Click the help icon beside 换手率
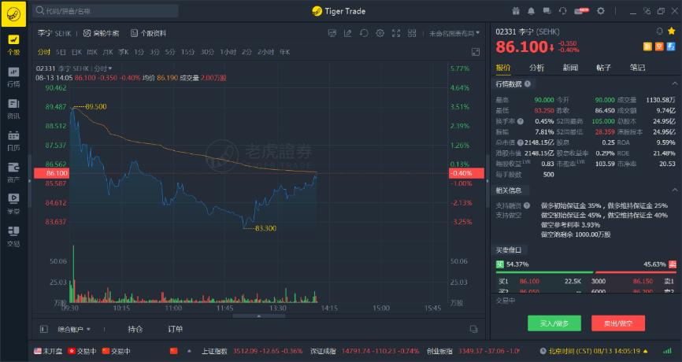 point(521,121)
